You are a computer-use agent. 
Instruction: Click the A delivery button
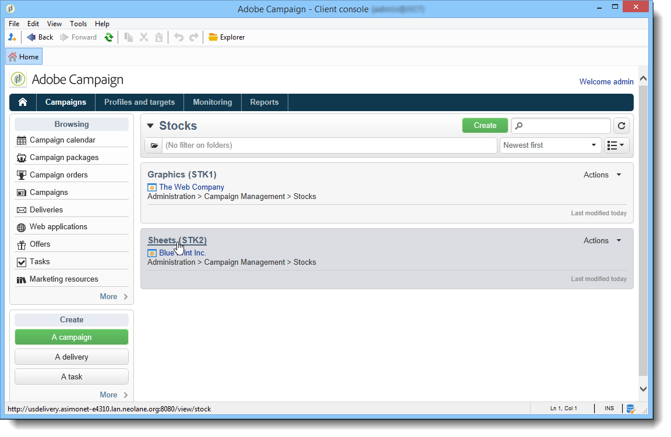tap(72, 357)
